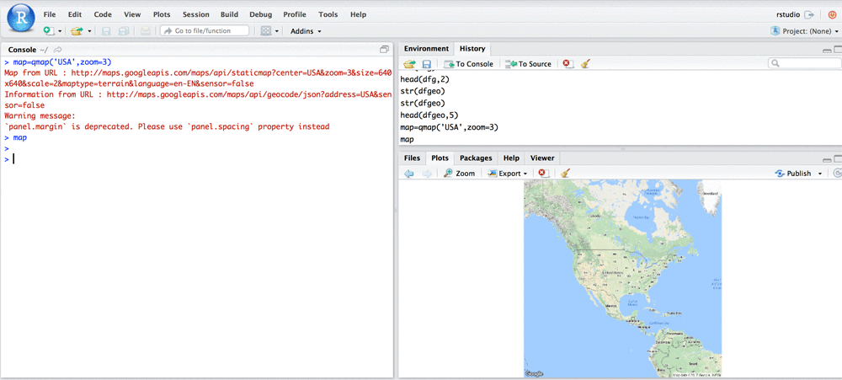
Task: View the current working directory arrow in the Console
Action: tap(58, 50)
